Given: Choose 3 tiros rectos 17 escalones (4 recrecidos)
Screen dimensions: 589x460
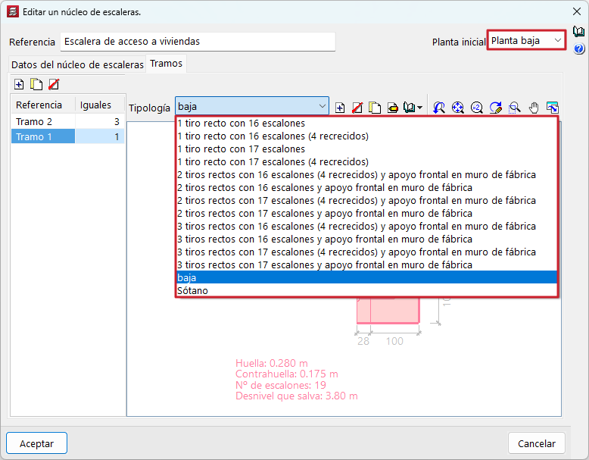Looking at the screenshot, I should tap(366, 252).
